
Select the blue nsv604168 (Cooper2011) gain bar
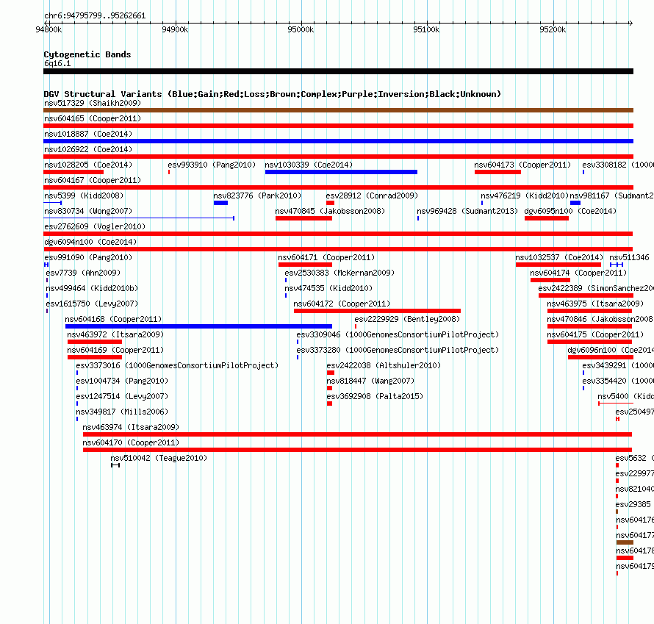[198, 326]
